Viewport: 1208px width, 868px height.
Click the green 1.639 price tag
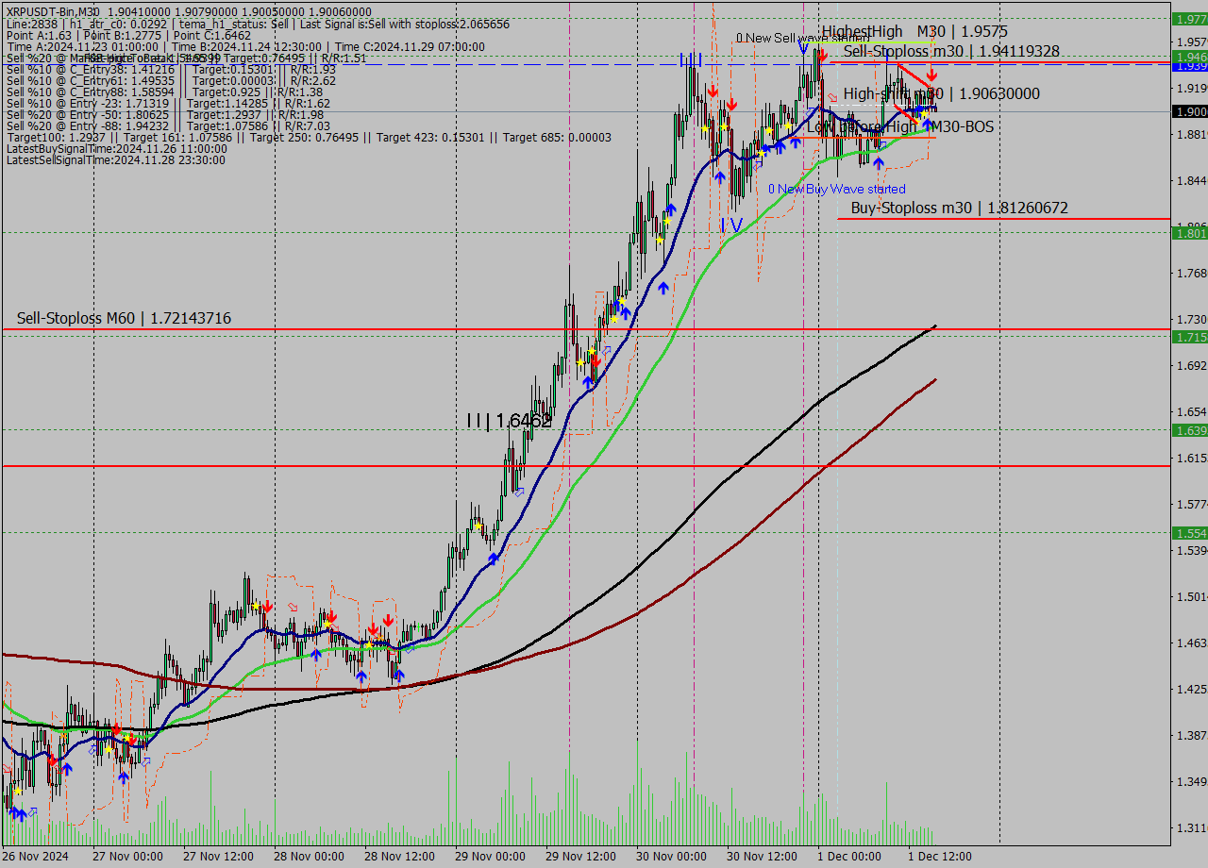tap(1189, 429)
